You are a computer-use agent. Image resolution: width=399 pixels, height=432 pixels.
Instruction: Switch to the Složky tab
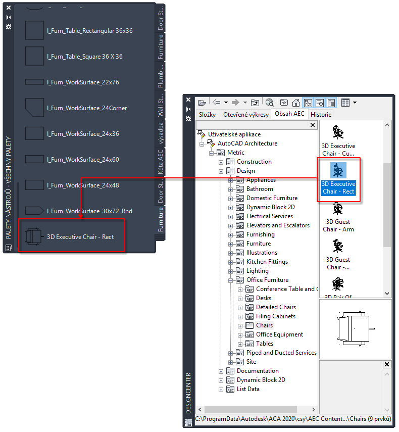click(208, 115)
